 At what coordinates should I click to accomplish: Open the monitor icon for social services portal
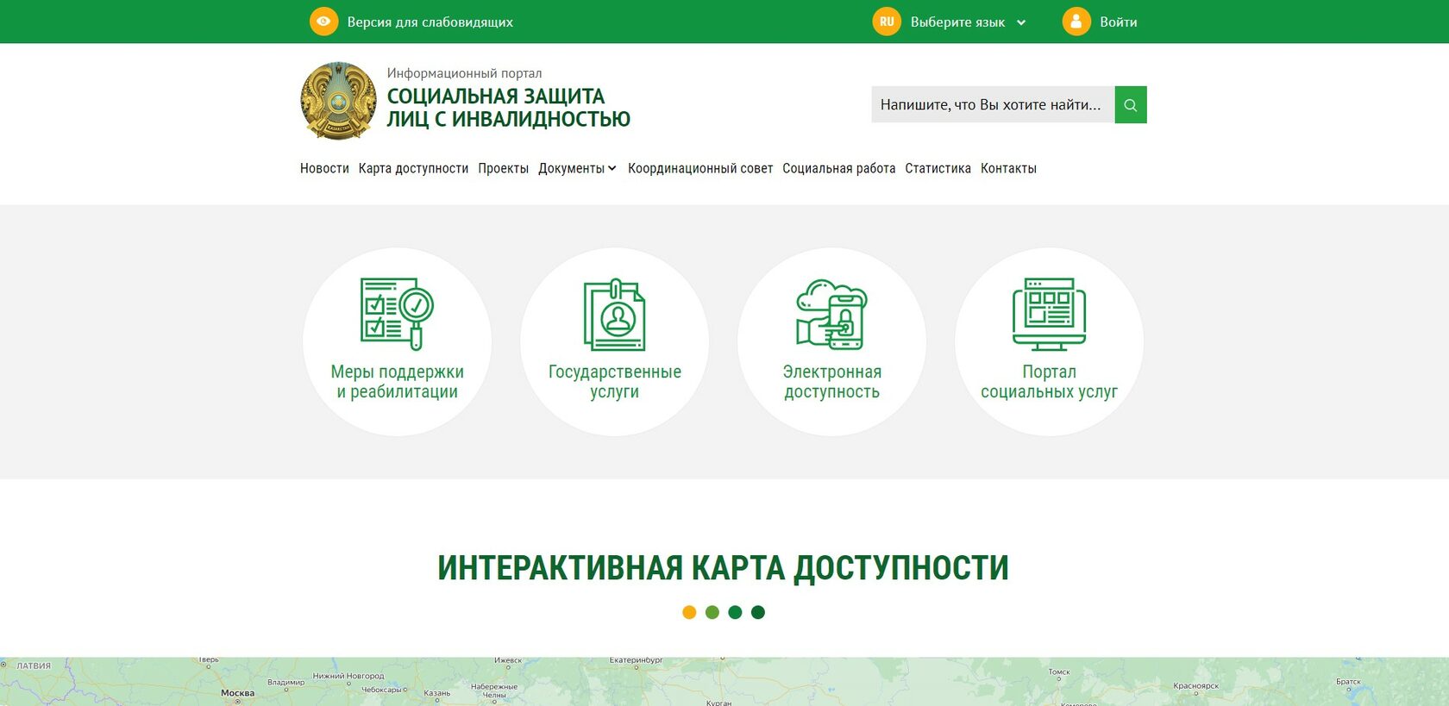click(1049, 315)
